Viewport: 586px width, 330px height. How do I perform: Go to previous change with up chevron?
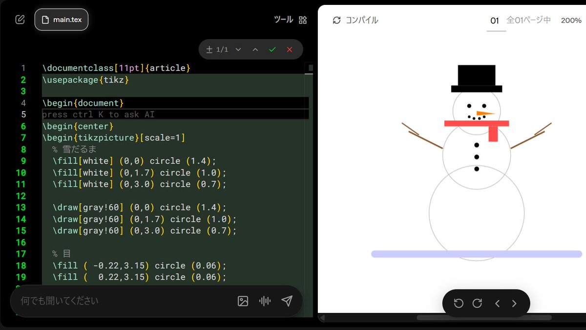point(255,49)
